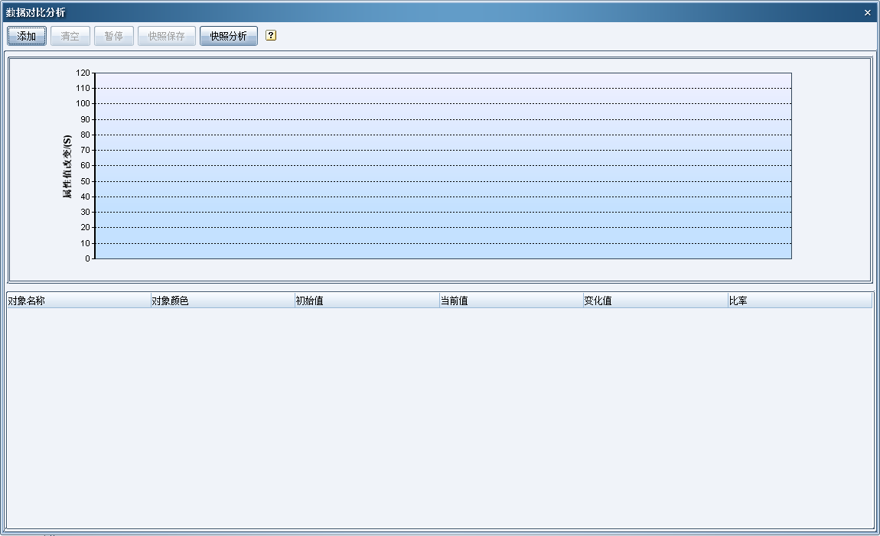Select 快照保存 in the toolbar
Image resolution: width=880 pixels, height=536 pixels.
coord(167,36)
